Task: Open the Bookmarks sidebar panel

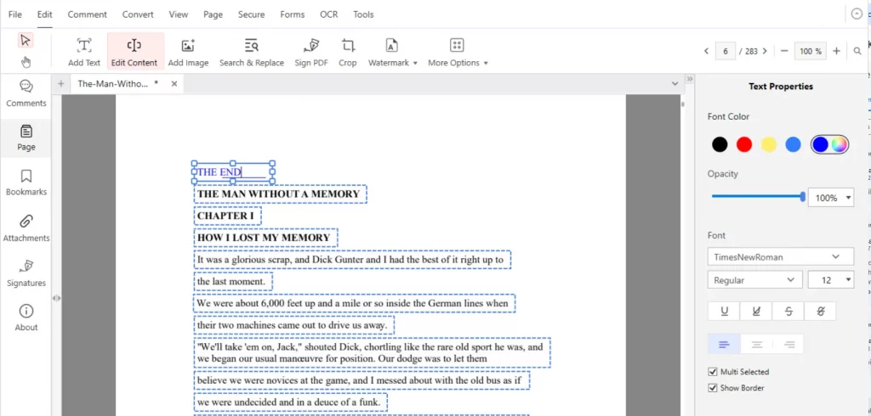Action: [26, 183]
